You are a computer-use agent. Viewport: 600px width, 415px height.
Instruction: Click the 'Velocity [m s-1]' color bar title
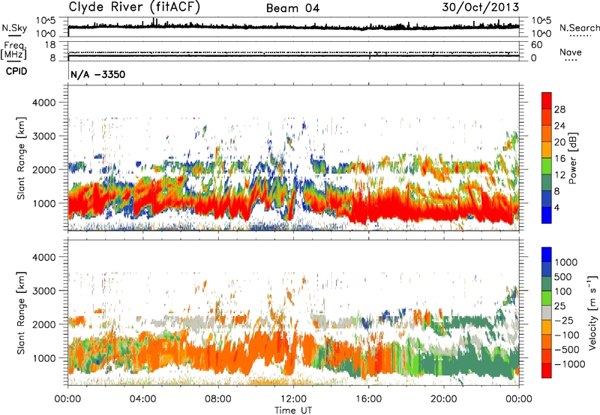click(x=592, y=312)
